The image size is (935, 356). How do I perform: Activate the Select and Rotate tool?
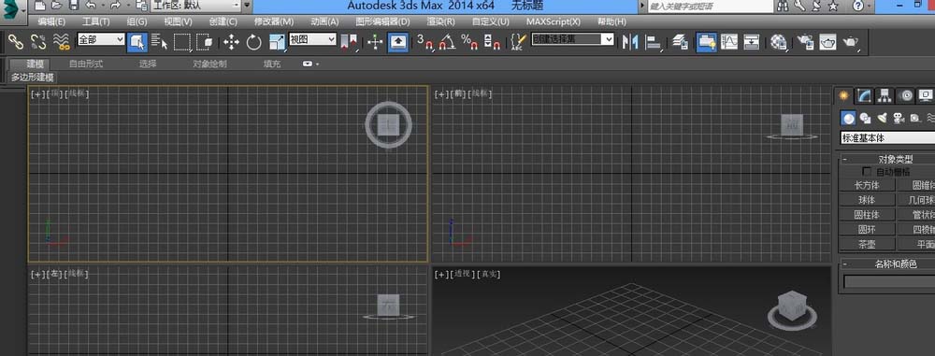coord(254,42)
